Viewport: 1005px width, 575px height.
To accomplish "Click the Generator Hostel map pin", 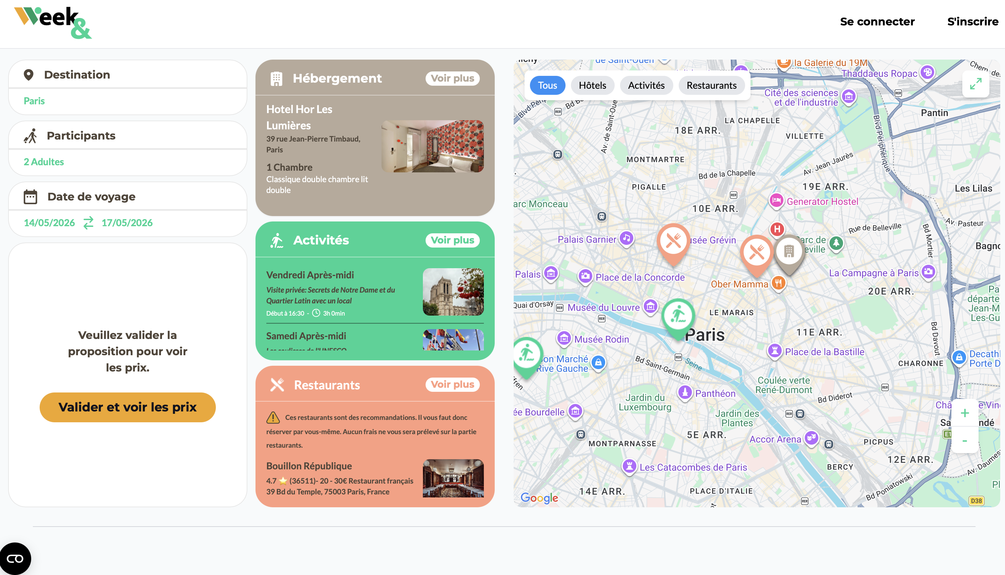I will 776,200.
